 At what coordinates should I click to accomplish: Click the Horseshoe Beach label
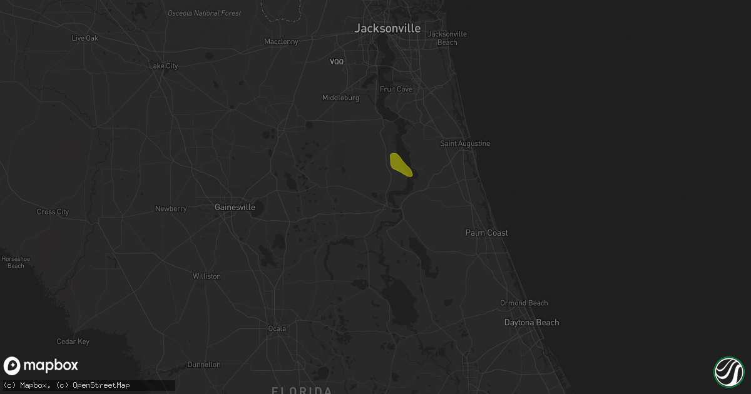point(16,262)
